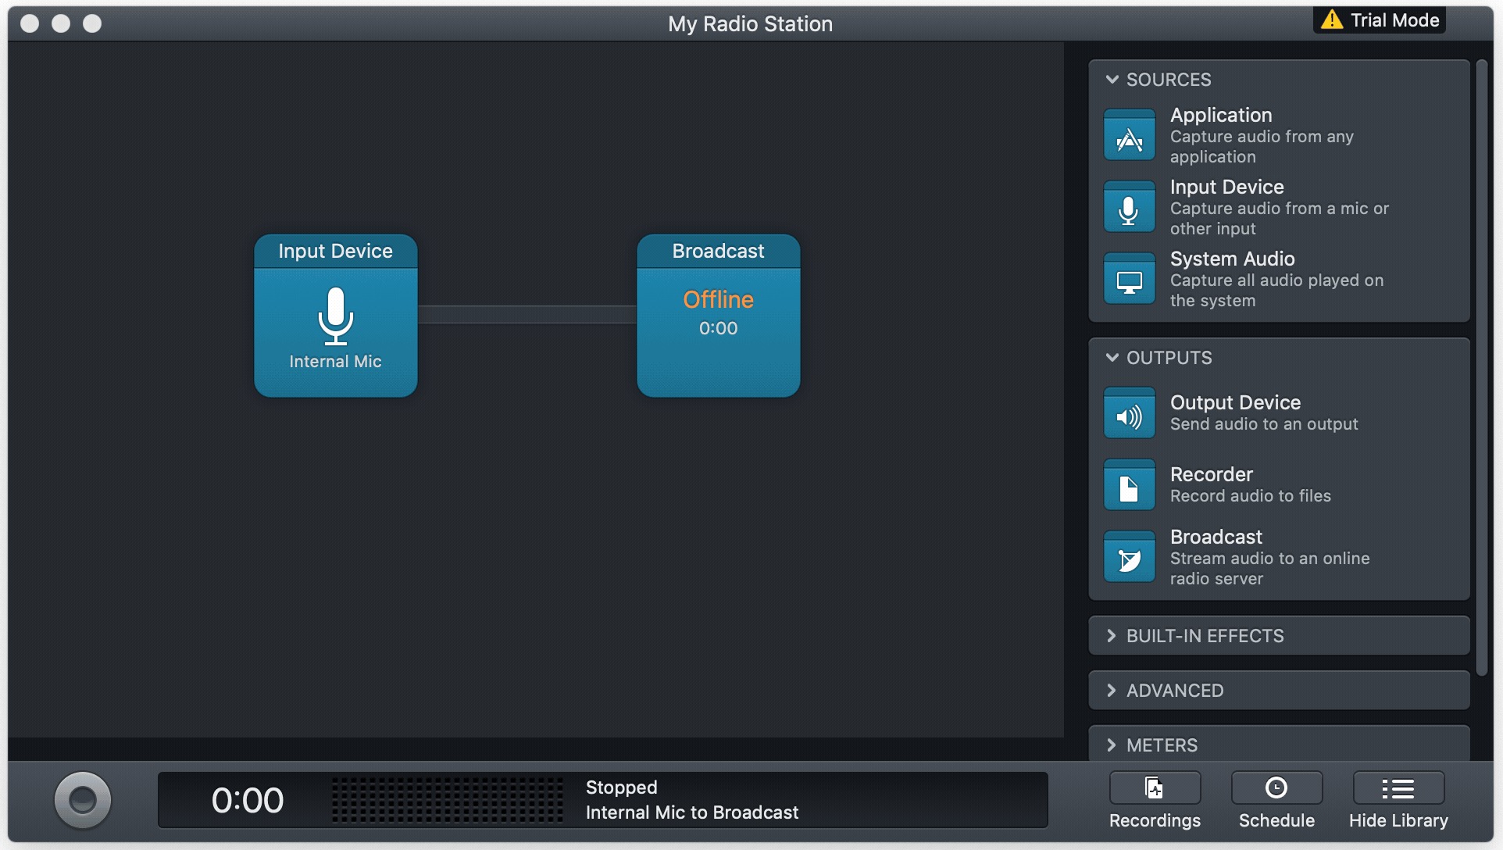This screenshot has width=1503, height=850.
Task: Open the Schedule panel icon
Action: tap(1276, 787)
